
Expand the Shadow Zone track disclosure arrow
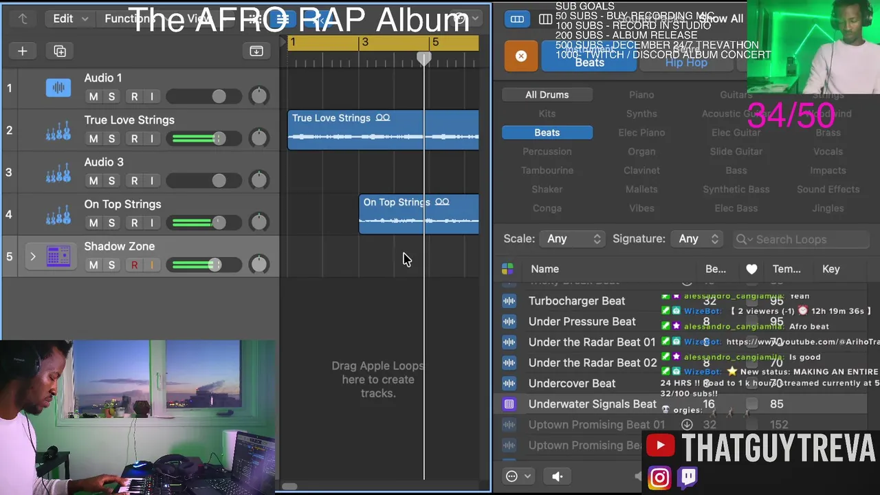(32, 256)
